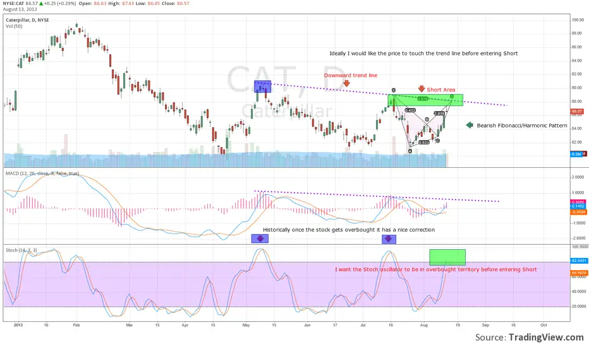Select 'I want the Stoch oscillator' note
Image resolution: width=589 pixels, height=347 pixels.
pos(435,269)
